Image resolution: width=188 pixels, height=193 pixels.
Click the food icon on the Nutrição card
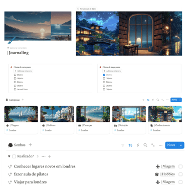click(x=116, y=125)
